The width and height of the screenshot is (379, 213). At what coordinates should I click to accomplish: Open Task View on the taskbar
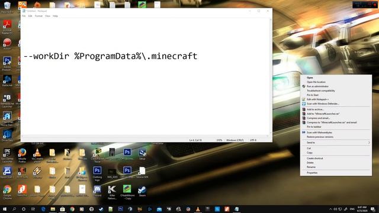tap(33, 209)
